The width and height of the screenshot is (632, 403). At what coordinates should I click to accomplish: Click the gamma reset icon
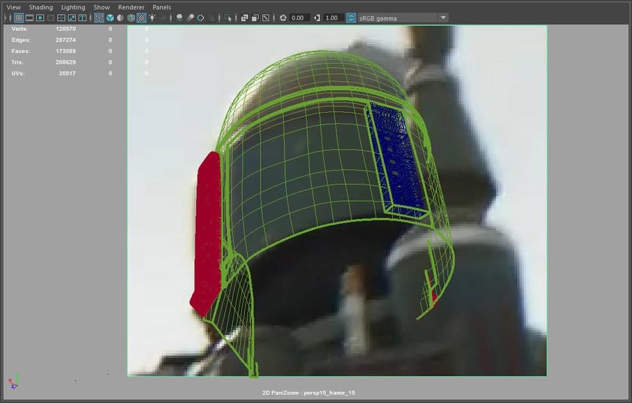tap(317, 18)
